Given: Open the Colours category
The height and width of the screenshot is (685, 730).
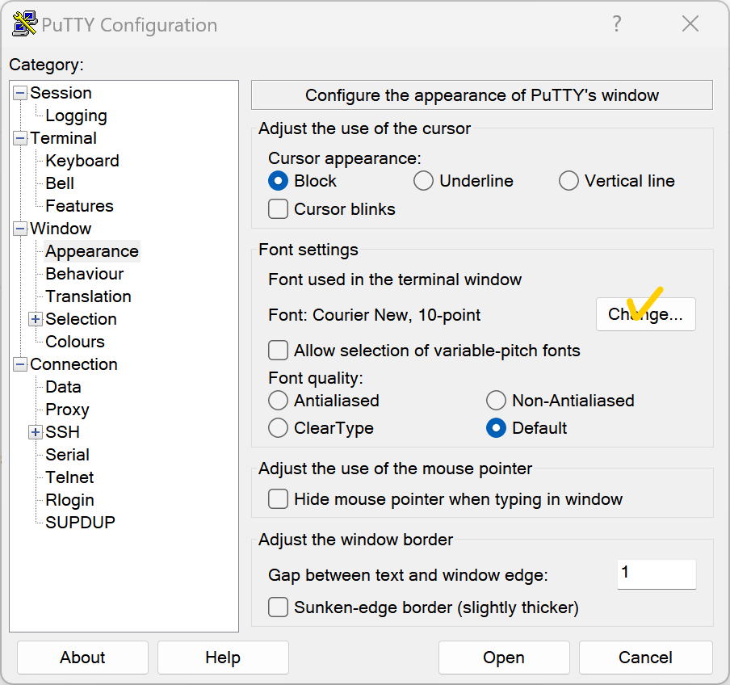Looking at the screenshot, I should 75,342.
